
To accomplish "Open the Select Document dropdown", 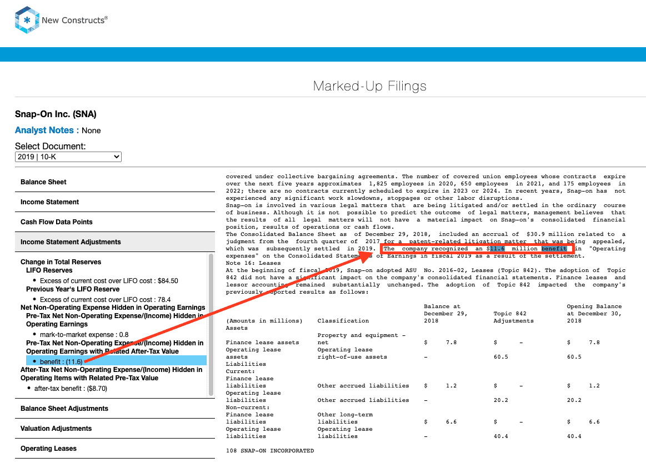I will pyautogui.click(x=68, y=157).
